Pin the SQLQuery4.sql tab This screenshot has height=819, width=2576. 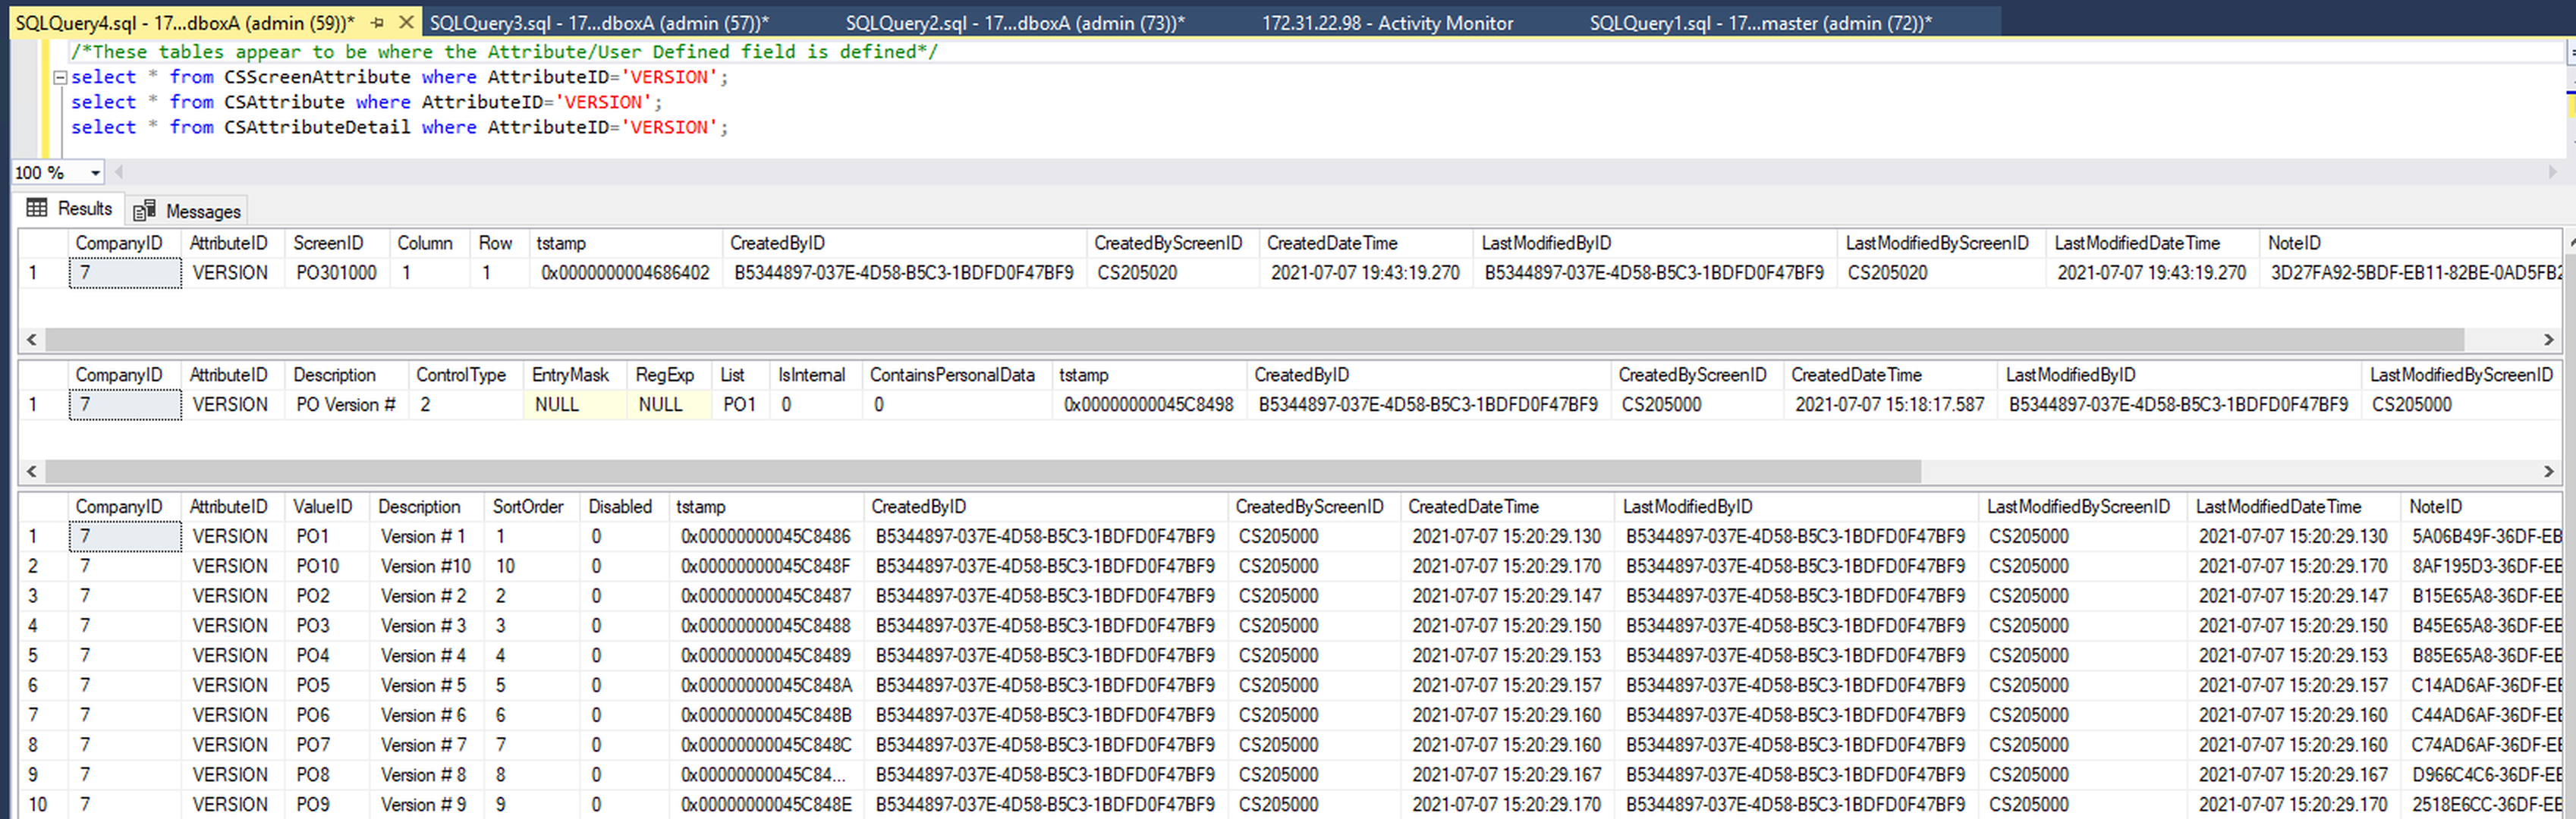[x=377, y=22]
